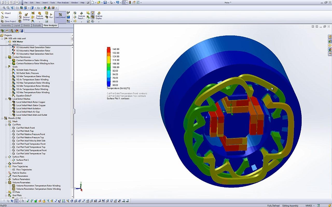Select SG Inlet Static Pressure goal
332x207 pixels.
click(26, 70)
